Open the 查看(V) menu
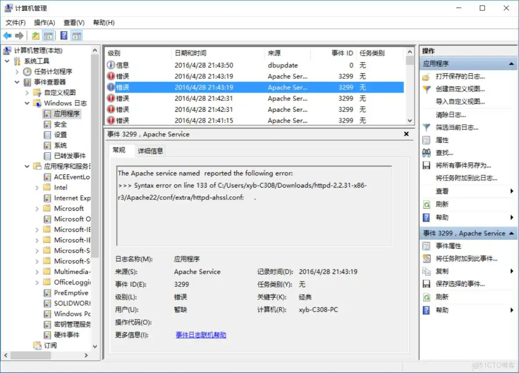Viewport: 519px width, 373px height. point(73,22)
